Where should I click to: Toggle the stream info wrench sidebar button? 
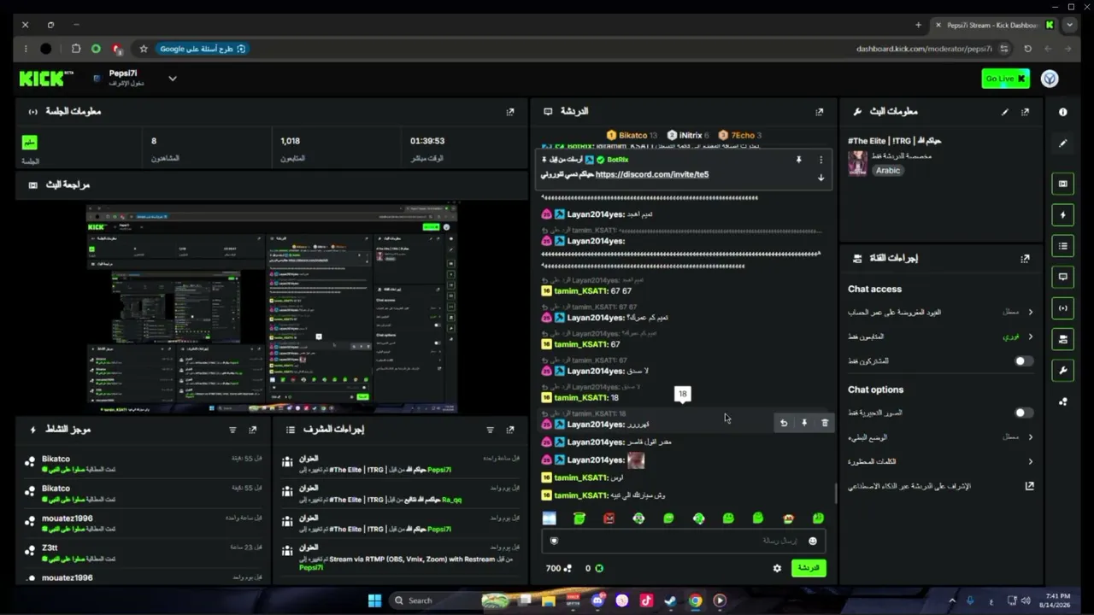(1063, 370)
